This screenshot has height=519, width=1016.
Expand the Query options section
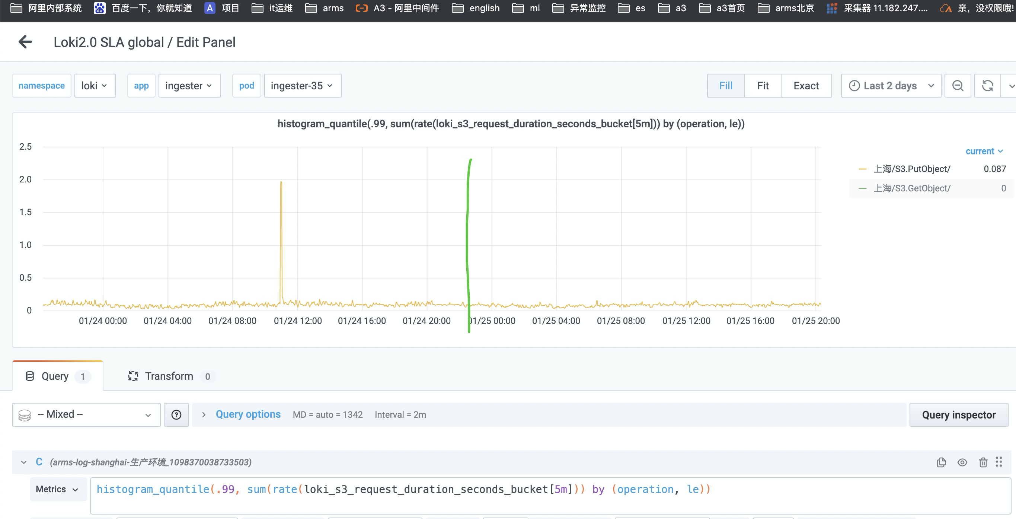point(248,414)
